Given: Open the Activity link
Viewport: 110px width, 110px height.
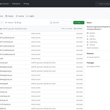Looking at the screenshot, I should pyautogui.click(x=92, y=36).
